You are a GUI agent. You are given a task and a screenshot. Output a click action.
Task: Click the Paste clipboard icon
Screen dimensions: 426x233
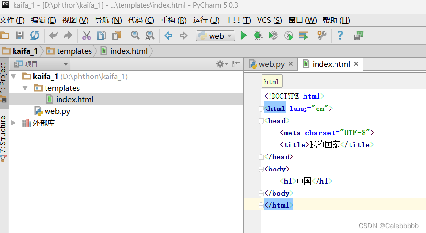pos(117,36)
